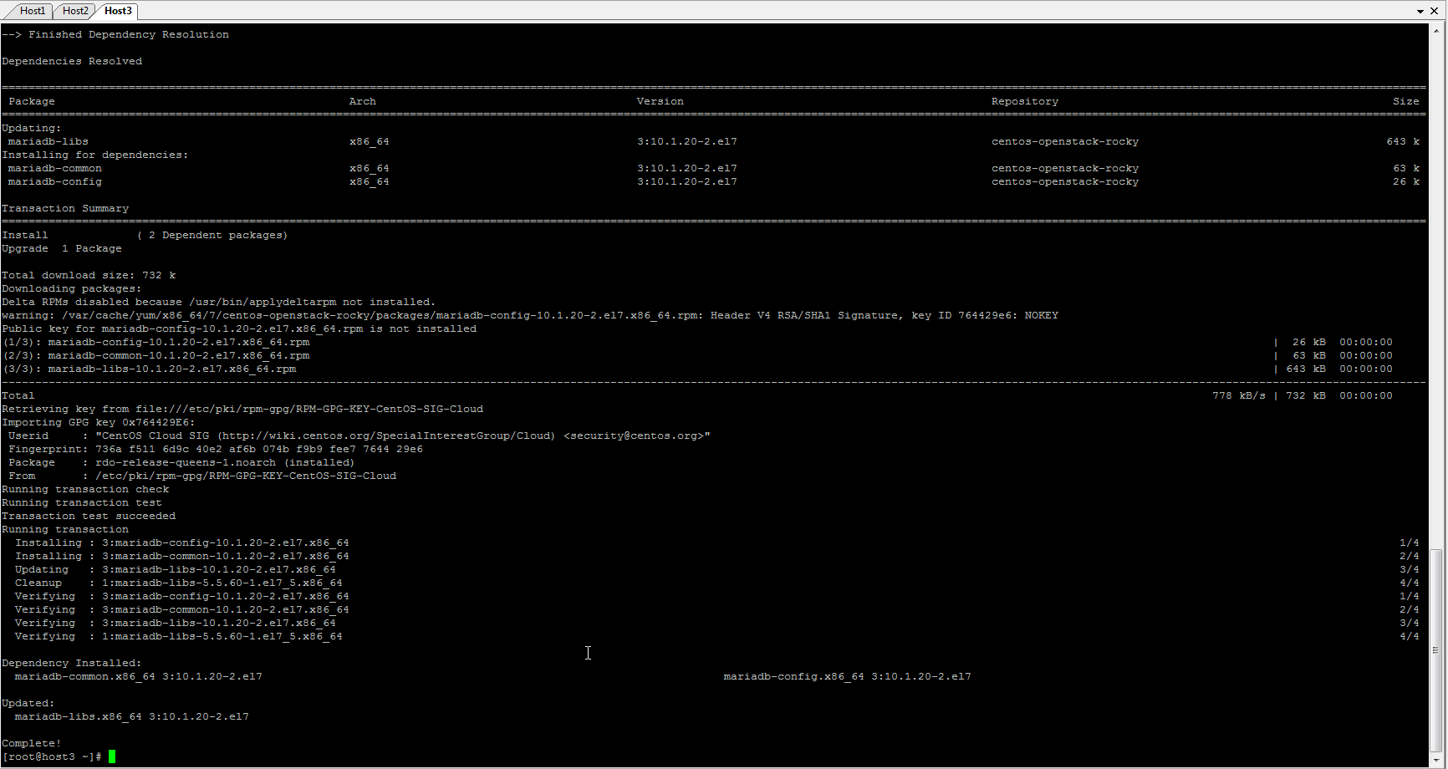Click the 'Repository' column header text
The image size is (1448, 769).
click(x=1025, y=101)
